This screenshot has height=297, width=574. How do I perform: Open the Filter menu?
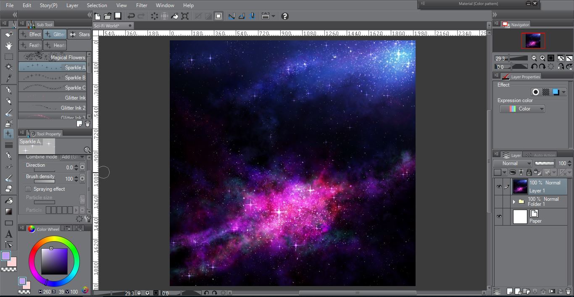click(x=141, y=5)
